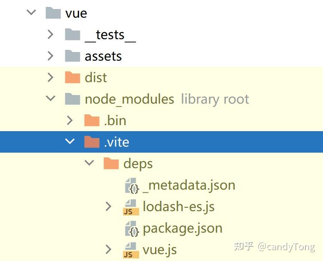Expand the lodash-es.js file node
The width and height of the screenshot is (323, 261).
click(x=109, y=207)
